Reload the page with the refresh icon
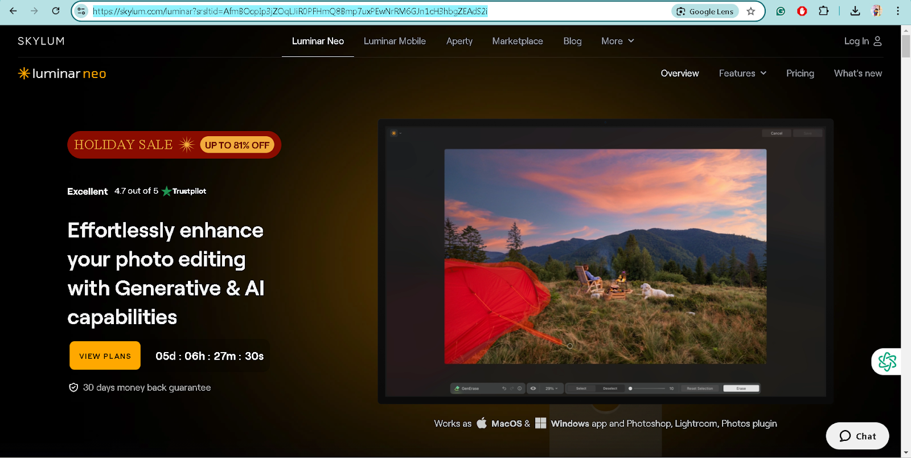911x458 pixels. click(x=56, y=11)
